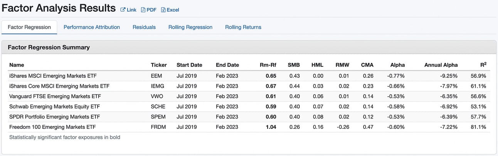Click the Link share icon

(123, 10)
